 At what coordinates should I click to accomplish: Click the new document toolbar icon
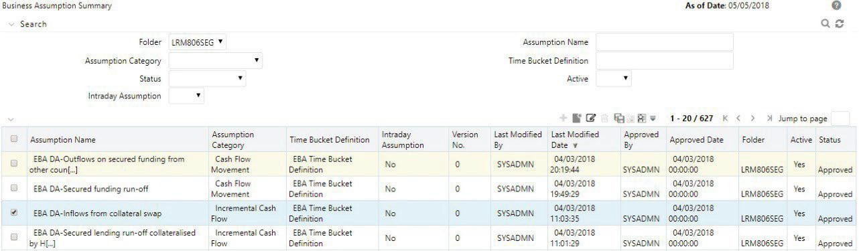coord(576,118)
